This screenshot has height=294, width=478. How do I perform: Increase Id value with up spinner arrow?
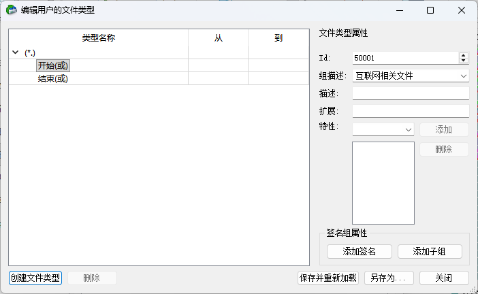tap(464, 55)
